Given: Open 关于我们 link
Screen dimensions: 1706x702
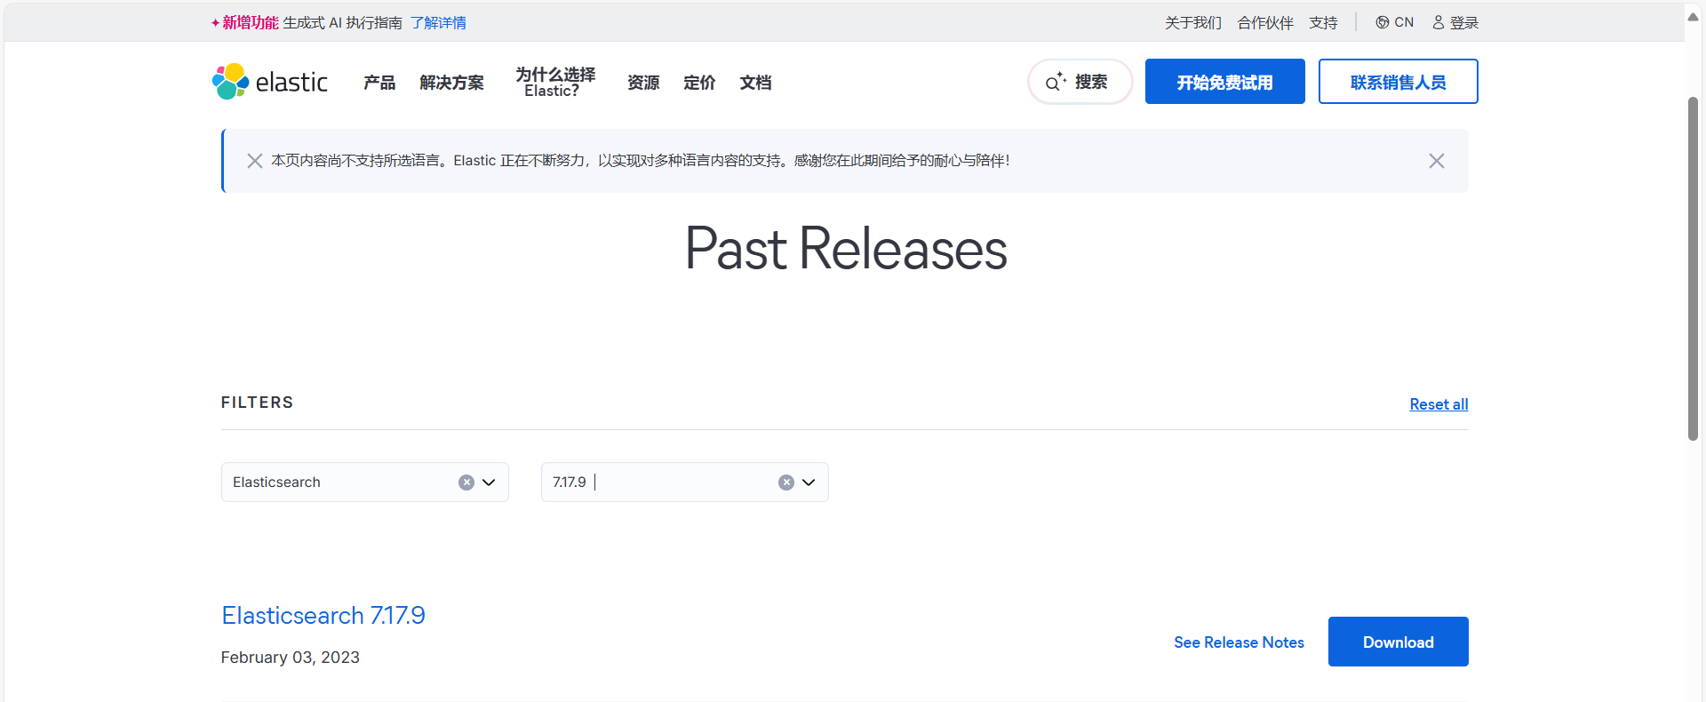Looking at the screenshot, I should (1193, 22).
